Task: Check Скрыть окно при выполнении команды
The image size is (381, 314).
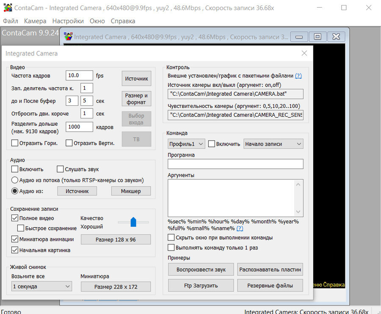Action: [171, 237]
